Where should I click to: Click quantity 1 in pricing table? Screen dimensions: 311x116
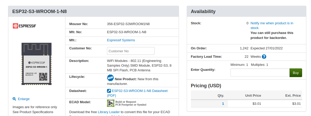[223, 103]
